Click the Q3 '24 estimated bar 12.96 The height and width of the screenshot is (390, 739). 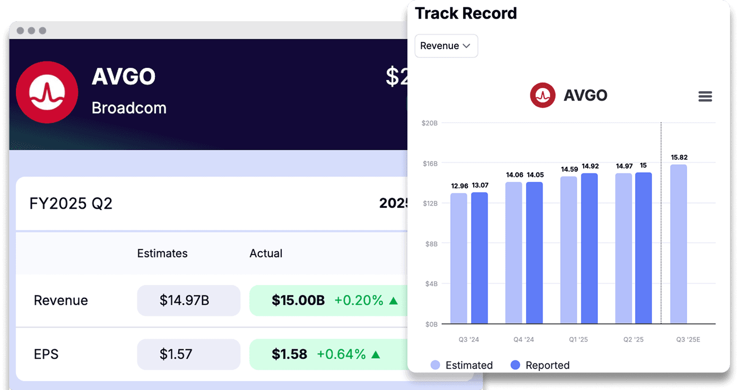coord(459,258)
